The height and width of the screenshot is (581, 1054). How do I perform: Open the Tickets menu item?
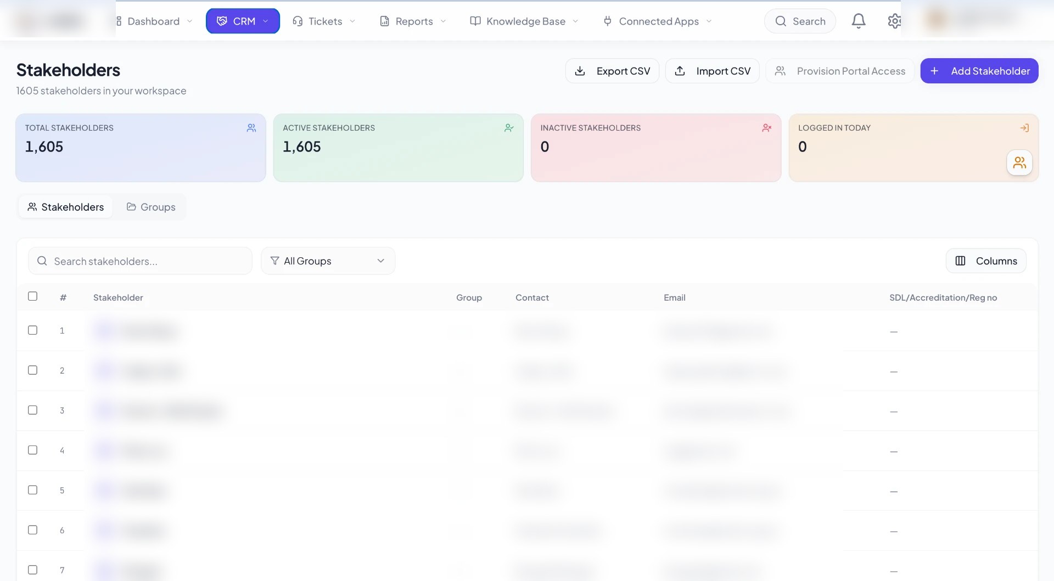(325, 21)
